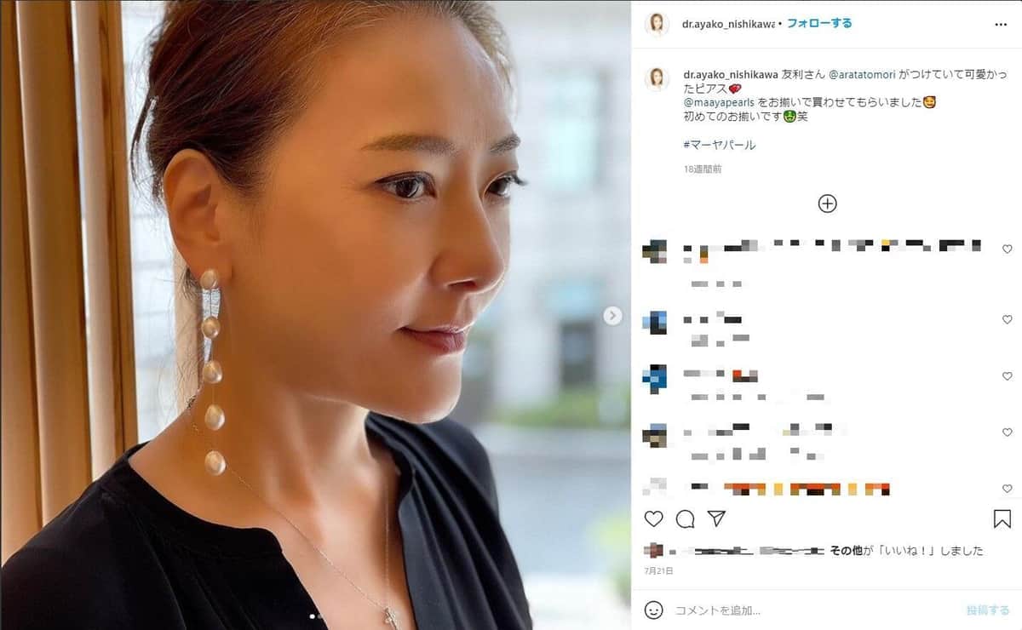The image size is (1022, 630).
Task: Click the heart like icon below post
Action: click(x=653, y=518)
